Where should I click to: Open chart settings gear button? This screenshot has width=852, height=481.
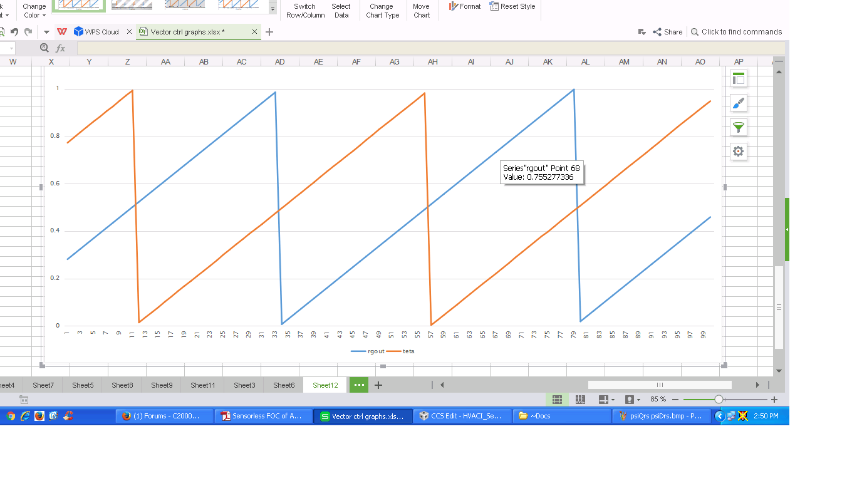click(x=739, y=151)
